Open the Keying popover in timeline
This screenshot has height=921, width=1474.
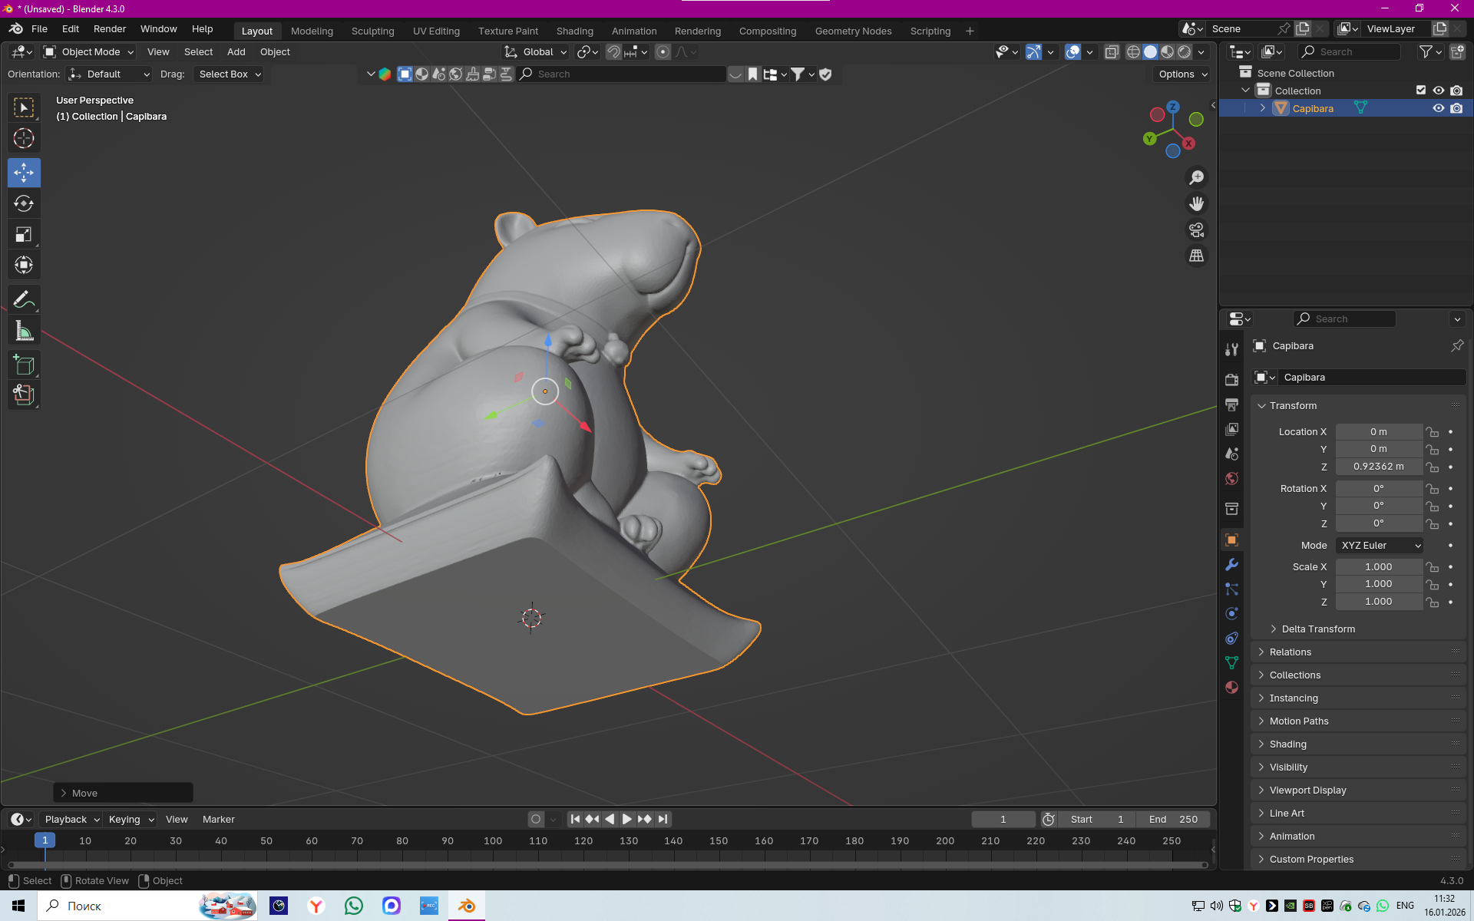(x=131, y=820)
